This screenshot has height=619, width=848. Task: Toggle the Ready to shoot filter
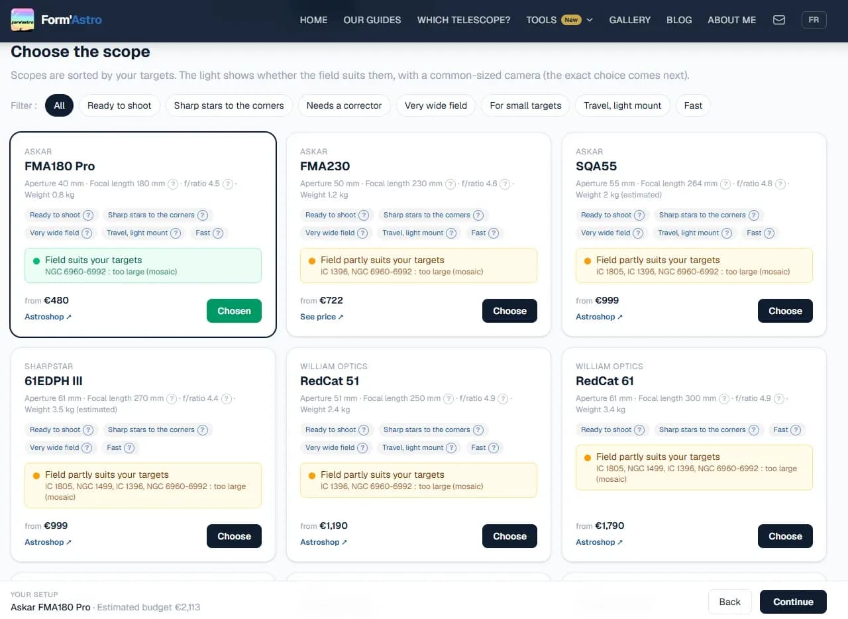119,105
